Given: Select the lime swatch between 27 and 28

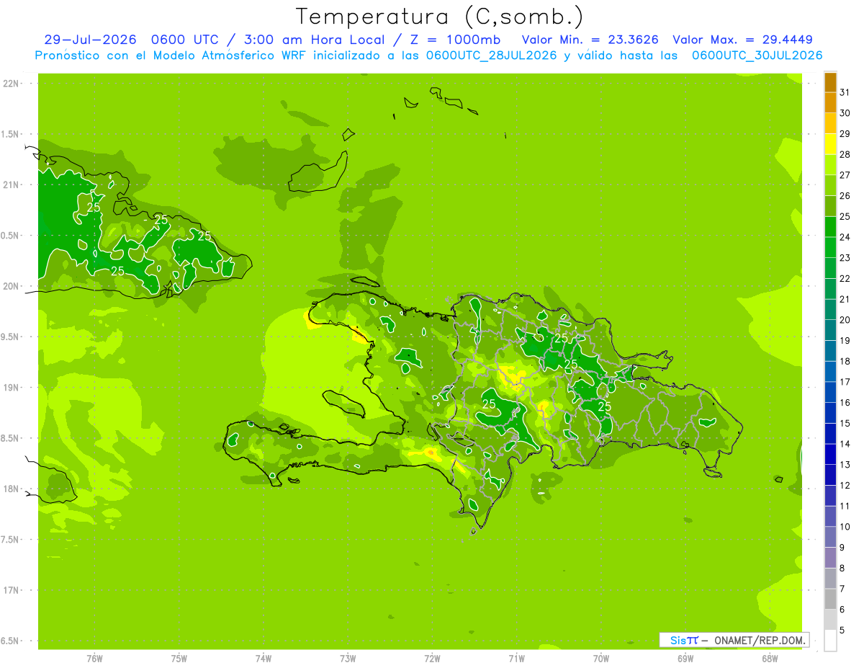Looking at the screenshot, I should [x=830, y=165].
